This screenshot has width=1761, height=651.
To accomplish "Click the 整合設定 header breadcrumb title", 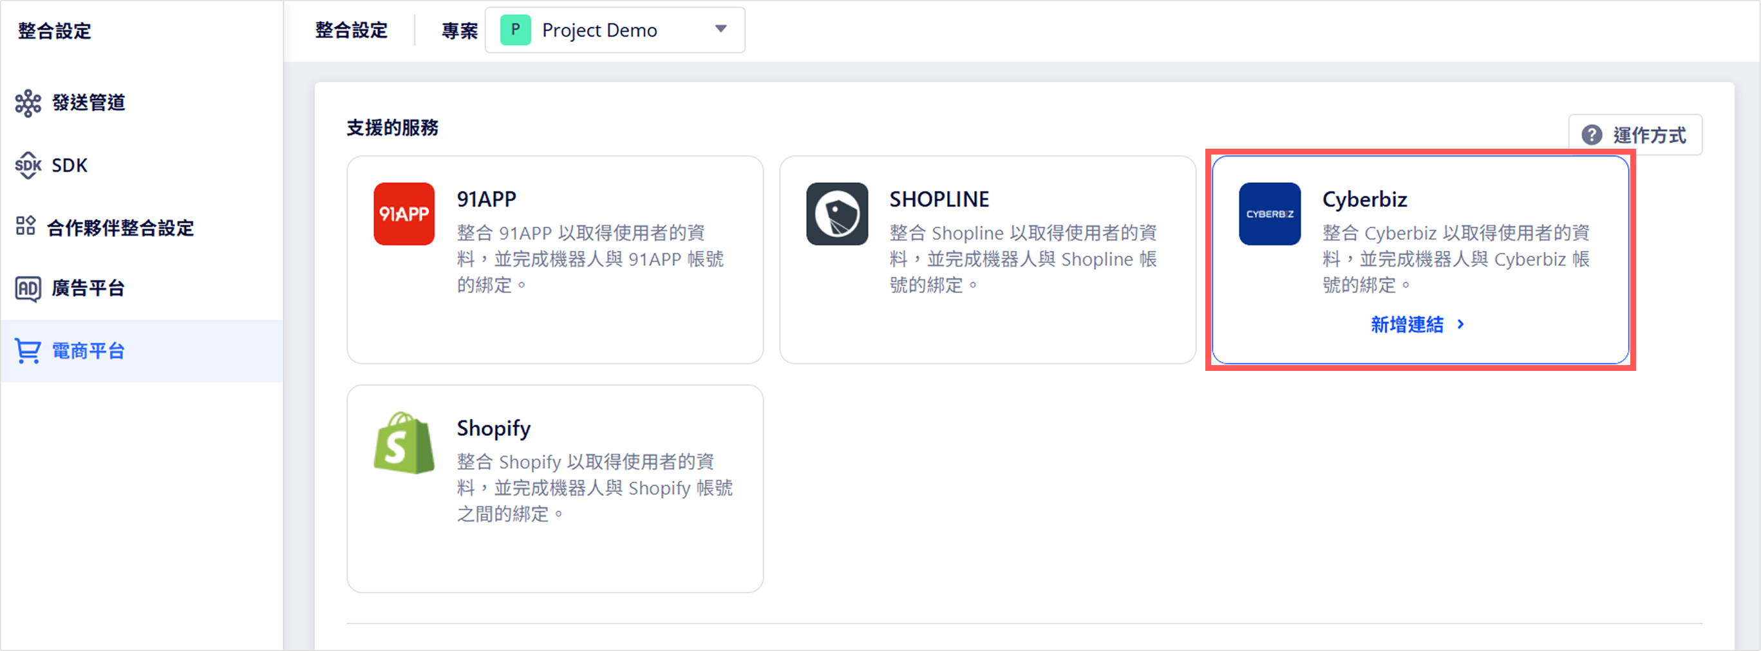I will [352, 30].
